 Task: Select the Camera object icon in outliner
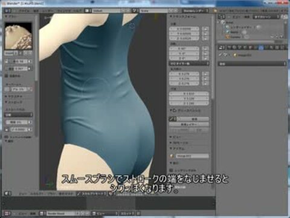point(227,37)
